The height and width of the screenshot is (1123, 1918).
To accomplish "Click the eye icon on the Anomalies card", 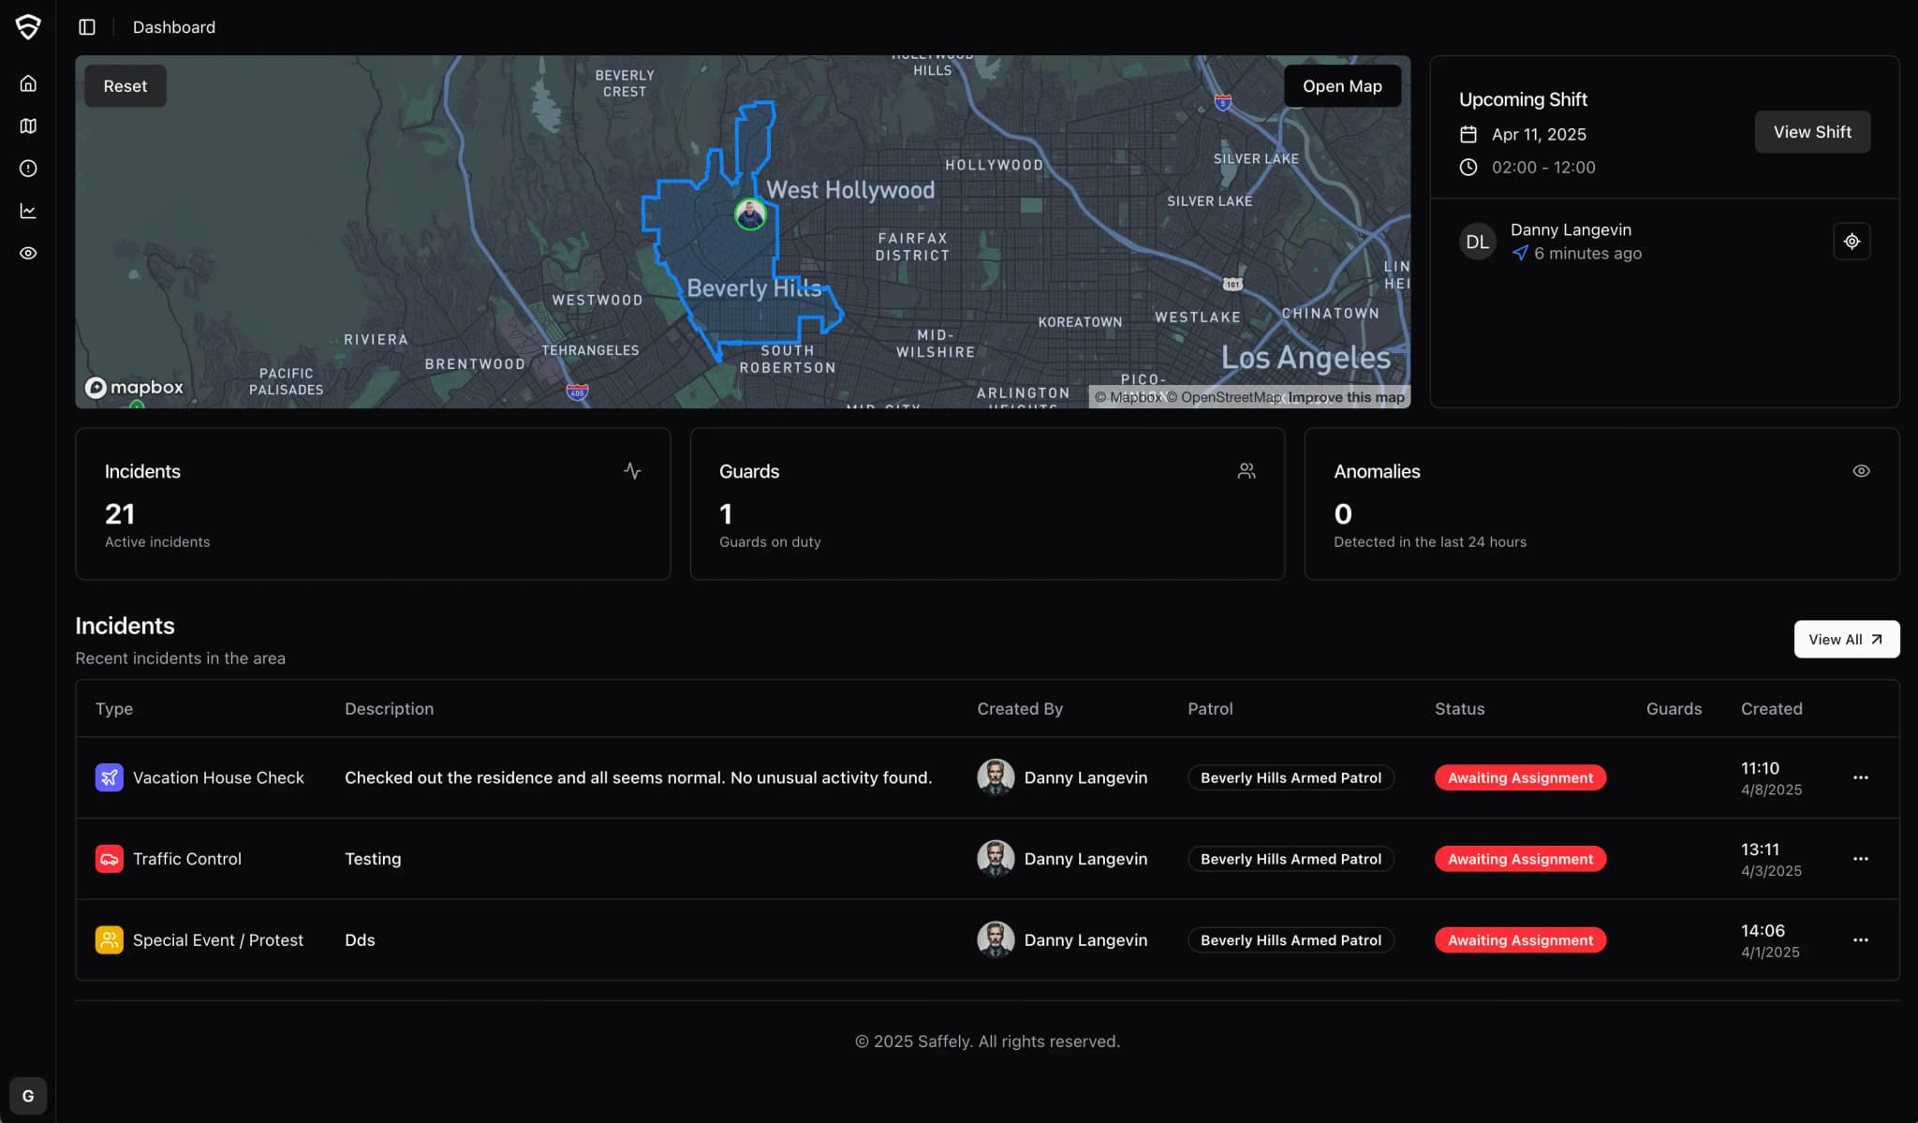I will pos(1861,471).
